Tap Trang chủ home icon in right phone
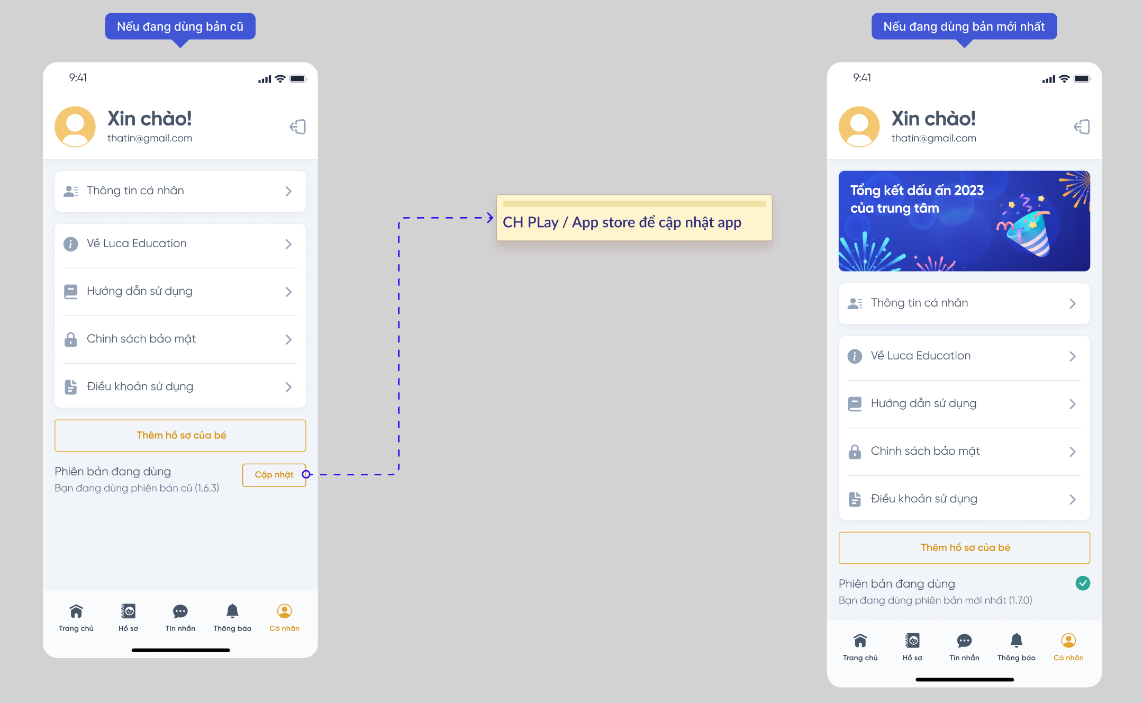Screen dimensions: 1143x703 (x=860, y=641)
